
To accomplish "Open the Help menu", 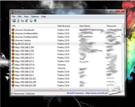I will (44, 17).
